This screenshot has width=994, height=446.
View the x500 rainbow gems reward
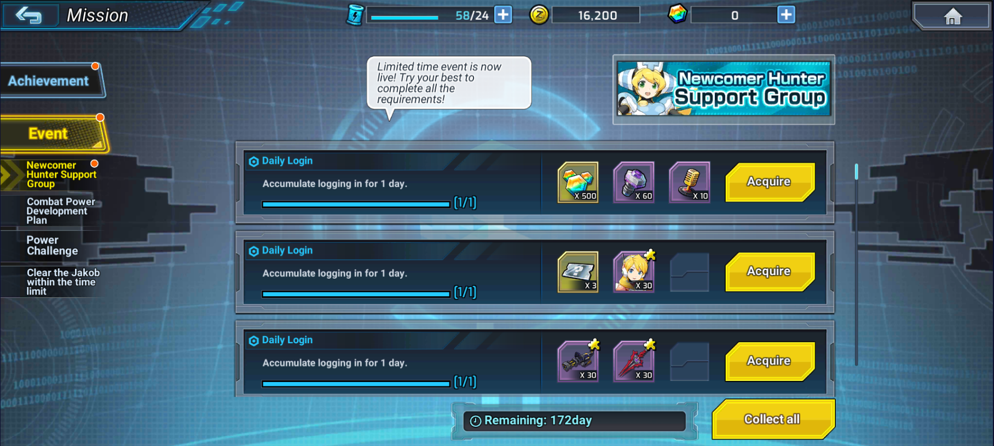(578, 182)
